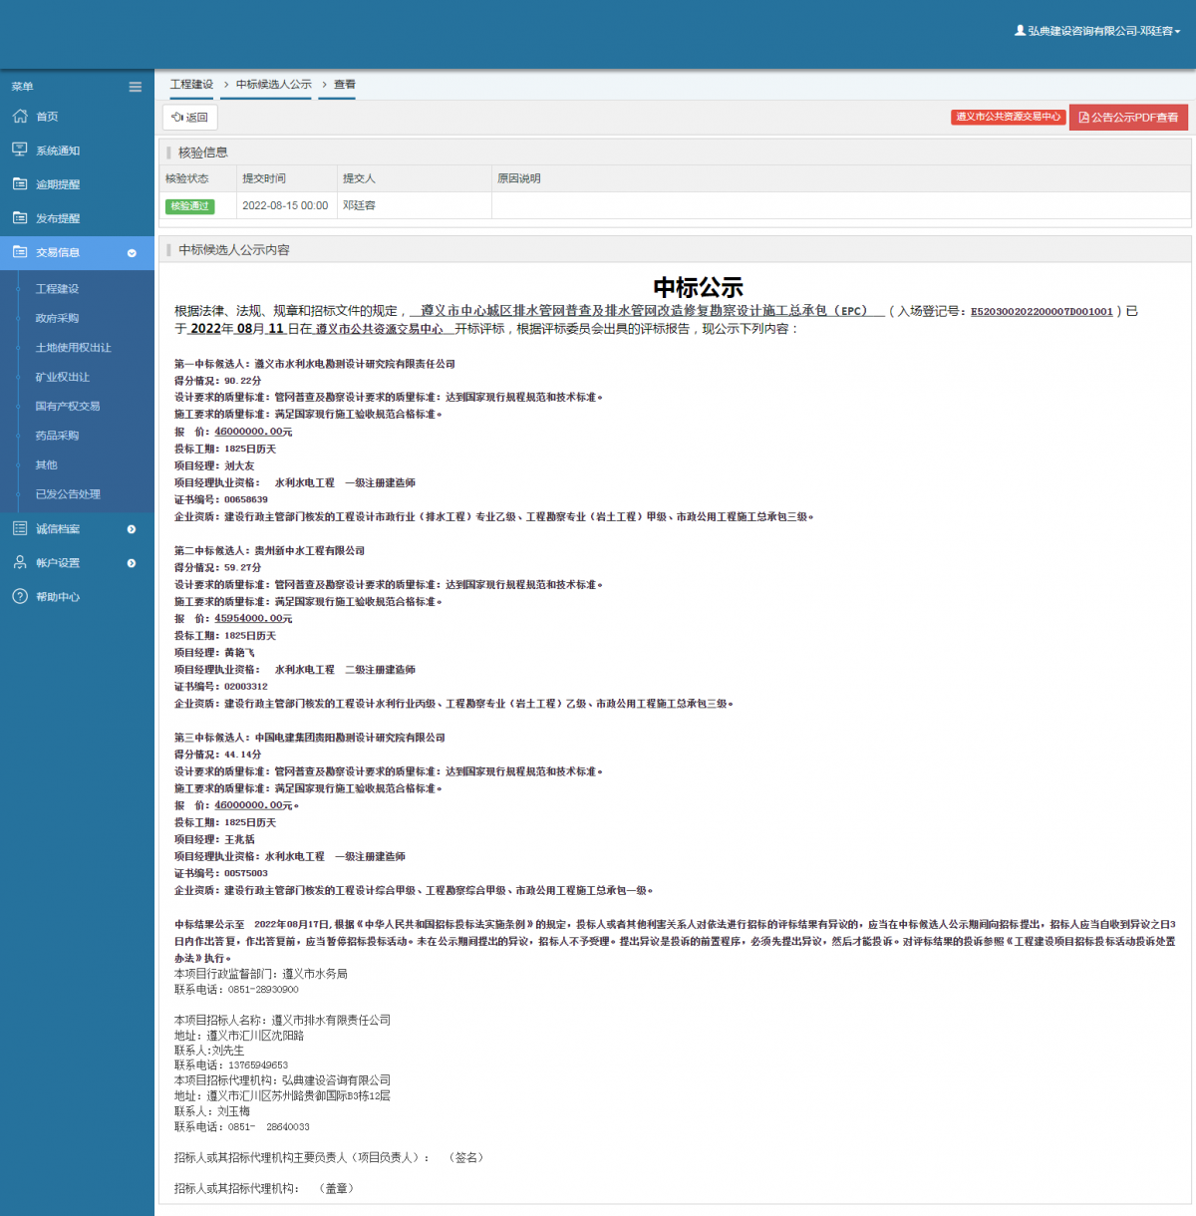Click the submitter cell 邓廷容 in table
The width and height of the screenshot is (1196, 1216).
tap(359, 205)
